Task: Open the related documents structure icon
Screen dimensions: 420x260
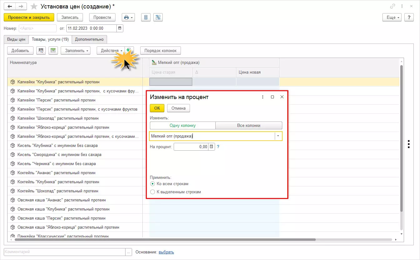Action: pyautogui.click(x=158, y=18)
